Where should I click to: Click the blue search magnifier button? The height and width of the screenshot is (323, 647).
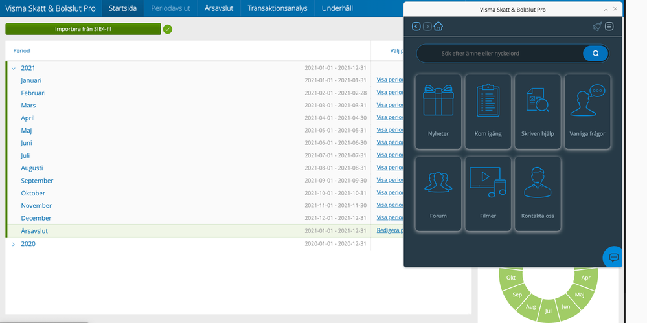coord(595,53)
